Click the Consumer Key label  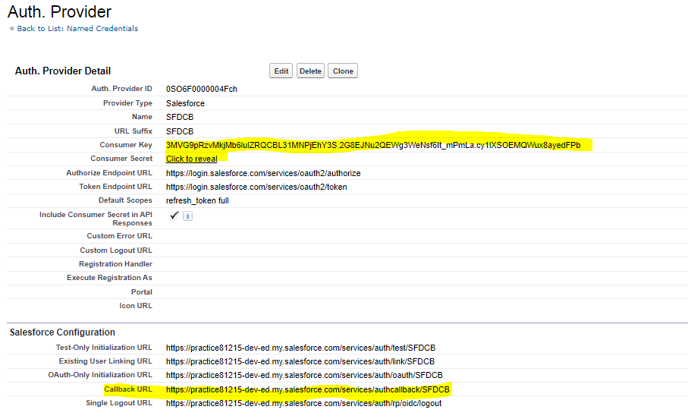click(125, 145)
